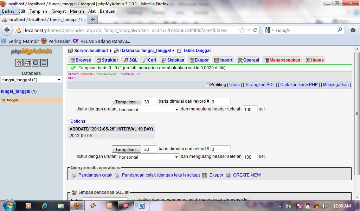Viewport: 360px width, 211px height.
Task: Bookmark this page with star icon
Action: pos(242,30)
